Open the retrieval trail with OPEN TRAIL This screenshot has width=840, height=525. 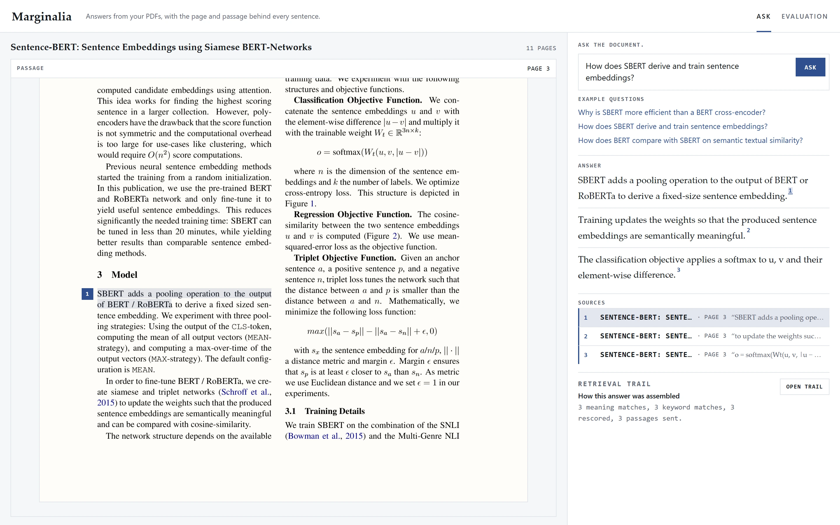point(804,387)
